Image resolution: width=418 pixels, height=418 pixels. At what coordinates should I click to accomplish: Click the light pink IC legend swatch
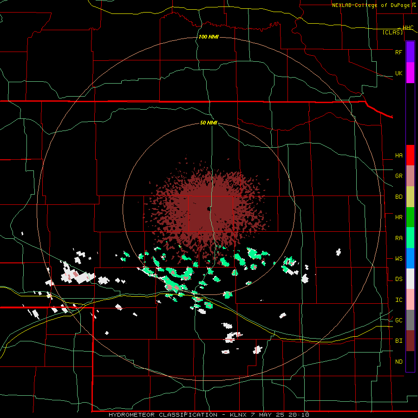(410, 300)
